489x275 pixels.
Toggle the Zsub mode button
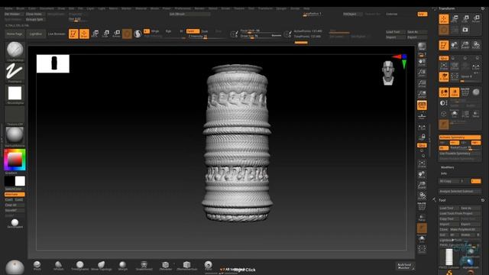click(x=205, y=31)
